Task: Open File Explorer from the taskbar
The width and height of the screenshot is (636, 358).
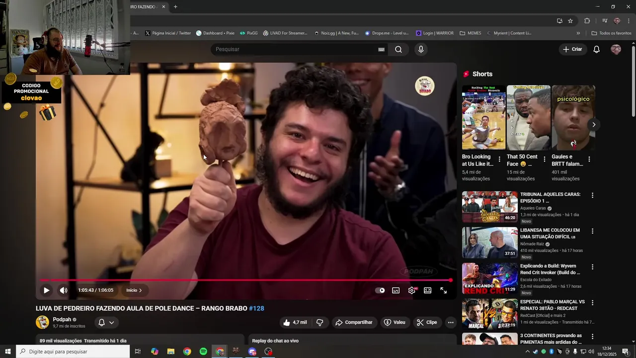Action: tap(170, 352)
